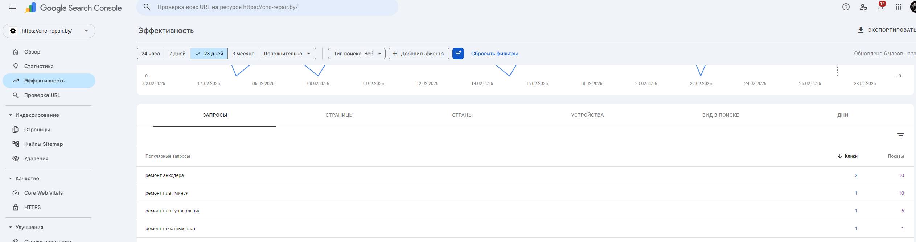
Task: Open the Дополнительно date range dropdown
Action: coord(287,54)
